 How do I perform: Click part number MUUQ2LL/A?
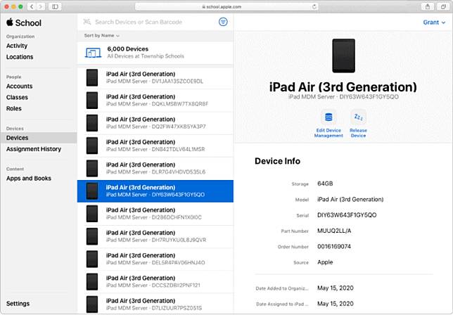[x=334, y=231]
